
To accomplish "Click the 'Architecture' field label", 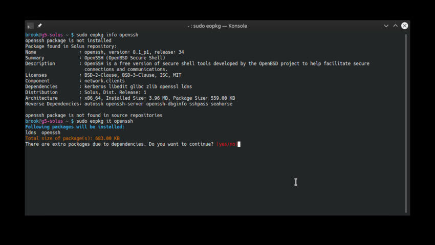I will pos(41,98).
